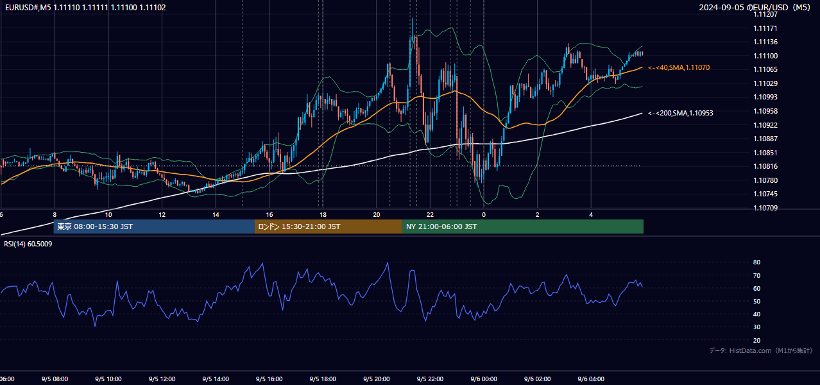The height and width of the screenshot is (385, 820).
Task: Click price level 1.10745 on axis
Action: click(765, 194)
